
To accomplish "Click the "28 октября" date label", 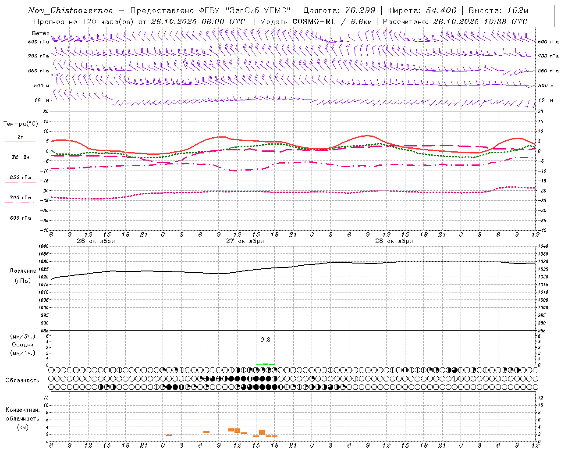I will click(x=394, y=241).
